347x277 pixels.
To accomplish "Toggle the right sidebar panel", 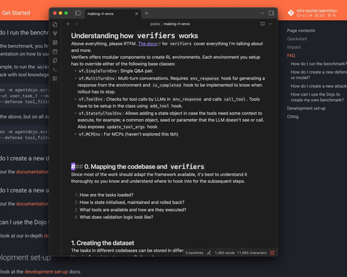I will point(271,13).
